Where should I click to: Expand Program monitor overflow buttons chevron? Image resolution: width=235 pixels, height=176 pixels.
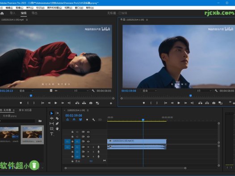[230, 102]
